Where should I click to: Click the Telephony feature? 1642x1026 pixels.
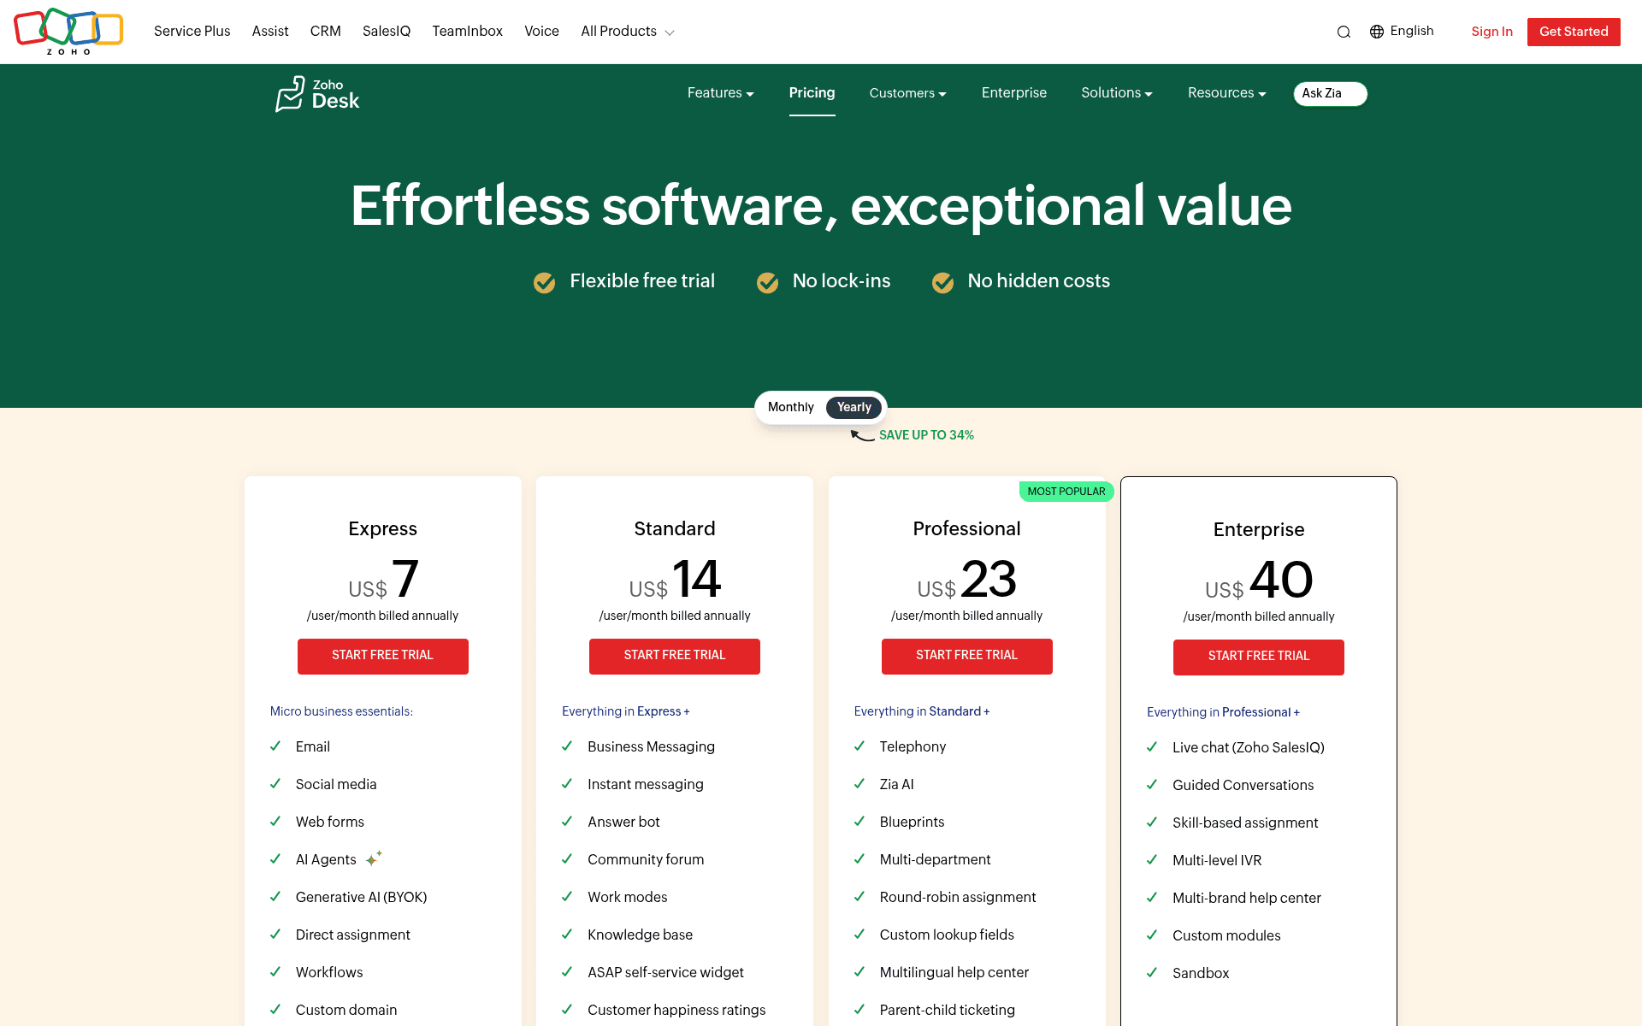pyautogui.click(x=913, y=746)
